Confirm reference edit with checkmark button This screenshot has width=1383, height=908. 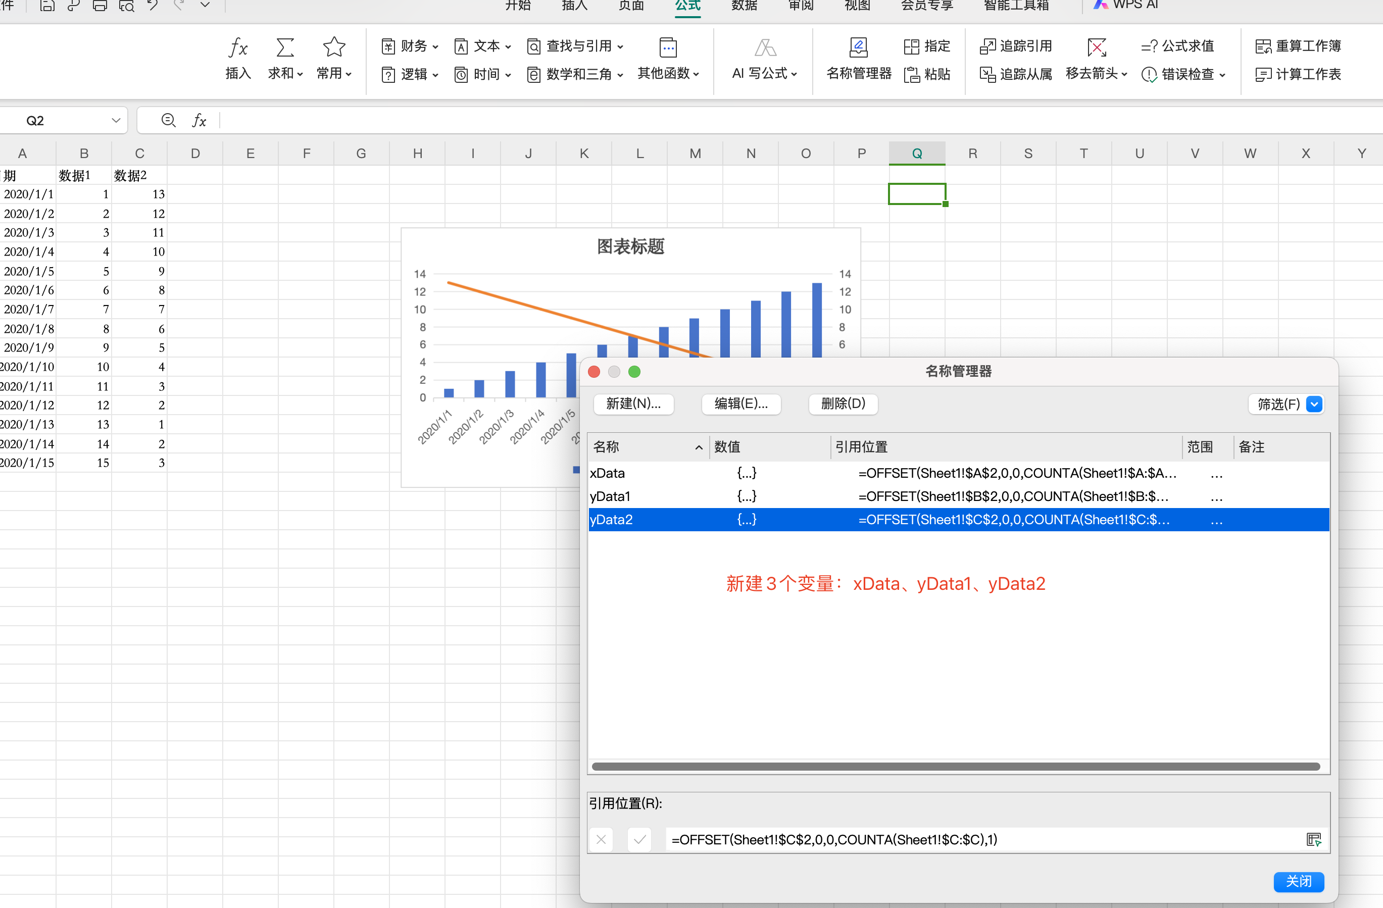[639, 839]
